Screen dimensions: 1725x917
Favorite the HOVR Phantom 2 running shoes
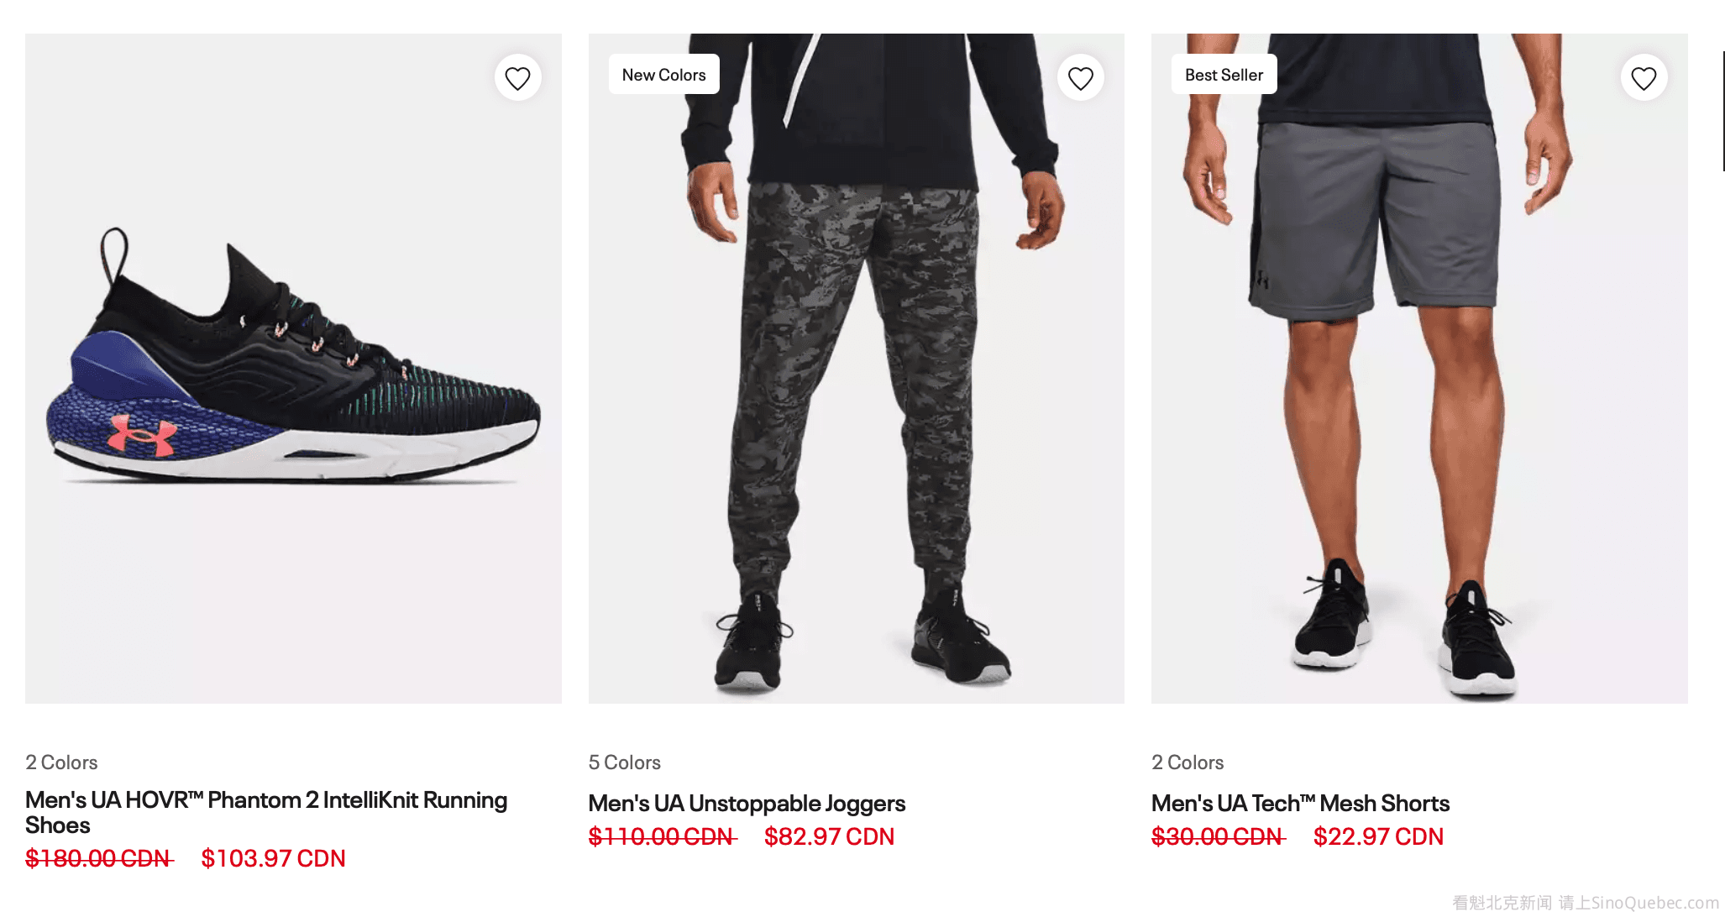coord(517,78)
